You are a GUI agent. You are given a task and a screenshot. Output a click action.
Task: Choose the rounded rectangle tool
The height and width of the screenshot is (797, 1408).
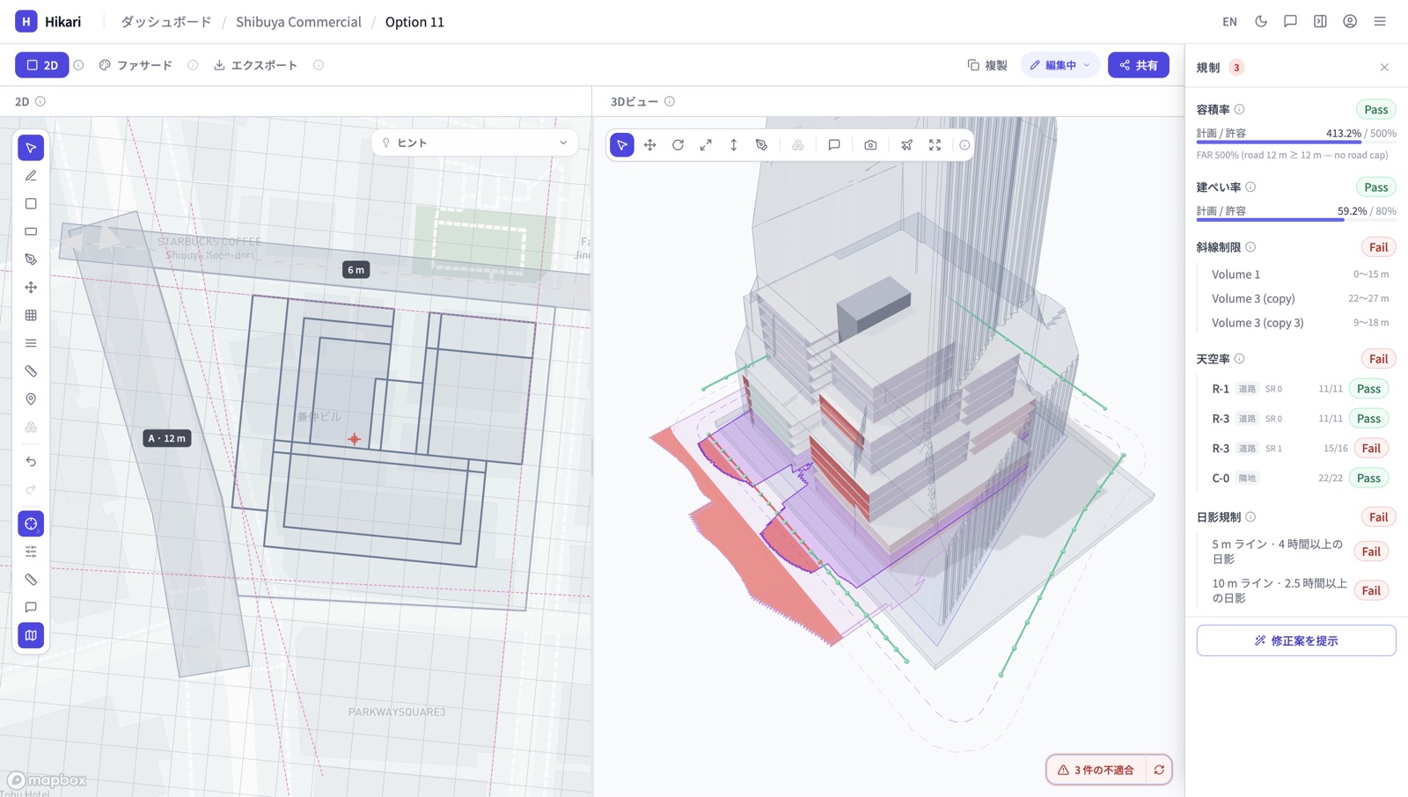coord(31,231)
